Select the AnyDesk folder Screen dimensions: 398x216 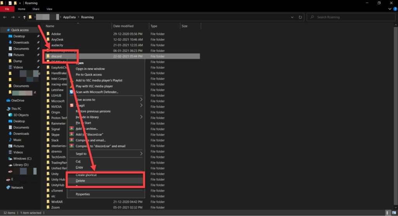tap(57, 40)
